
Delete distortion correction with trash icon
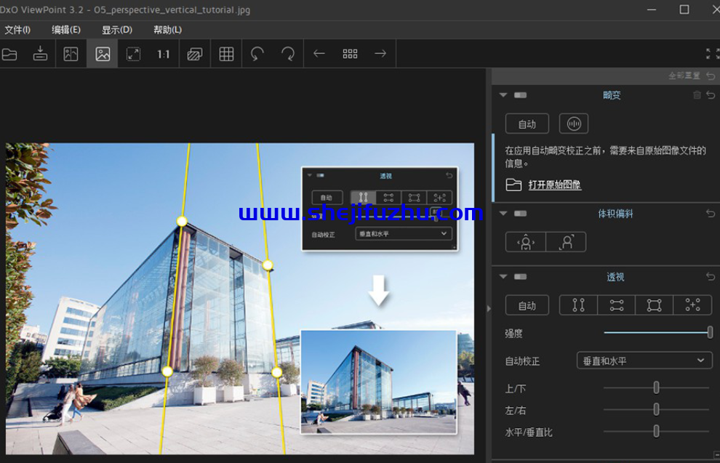[x=697, y=95]
